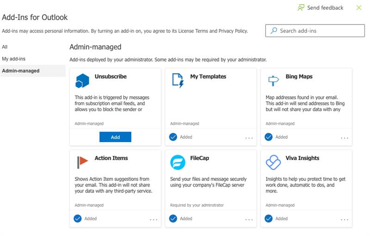Click the Send feedback person icon

301,7
